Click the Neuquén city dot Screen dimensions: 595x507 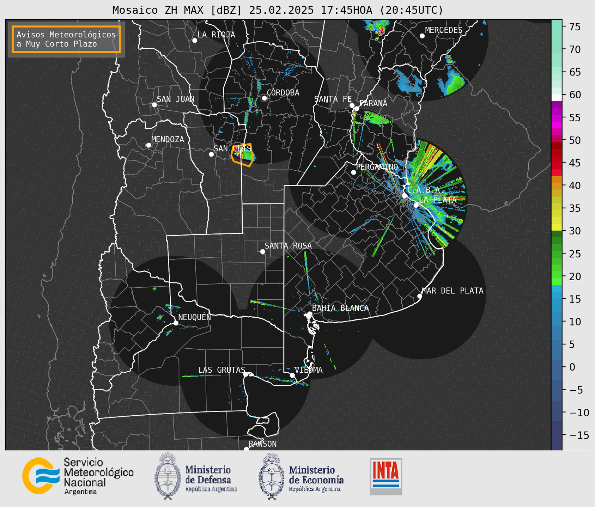(176, 323)
